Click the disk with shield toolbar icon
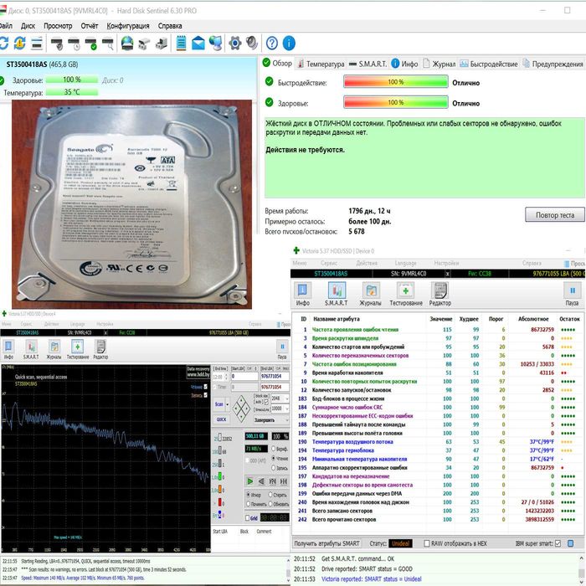The image size is (586, 586). (x=57, y=44)
